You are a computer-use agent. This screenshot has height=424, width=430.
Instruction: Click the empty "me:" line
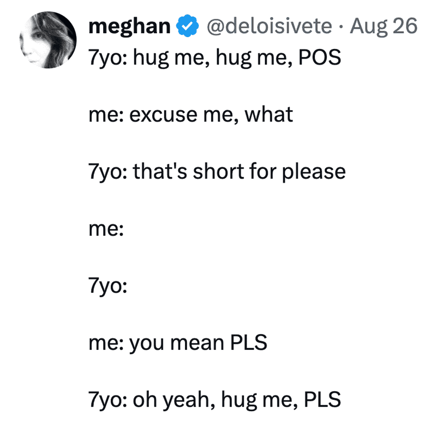(106, 229)
